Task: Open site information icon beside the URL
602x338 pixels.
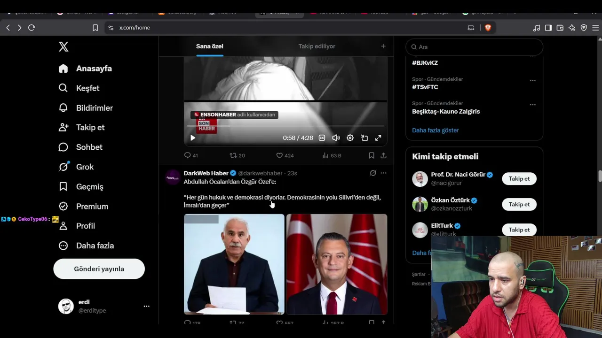Action: tap(111, 28)
